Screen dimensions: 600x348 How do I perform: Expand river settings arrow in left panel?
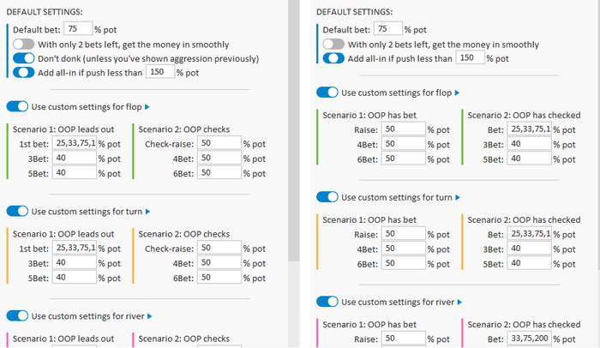pyautogui.click(x=149, y=315)
